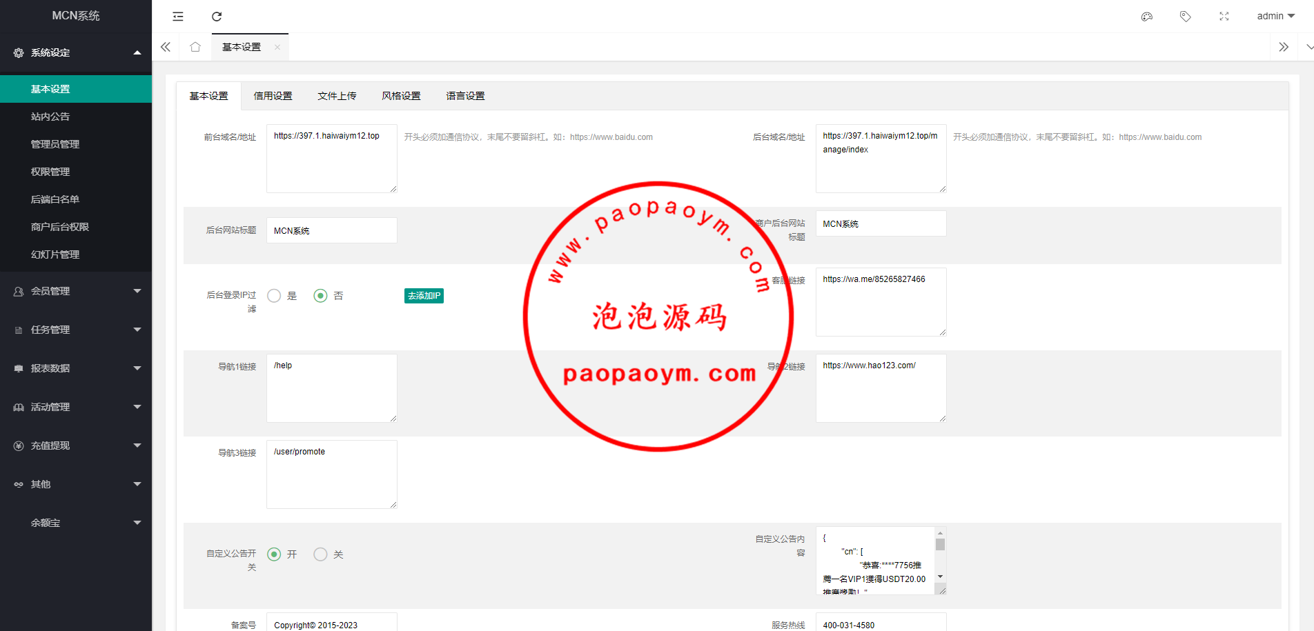
Task: Click the refresh page icon
Action: click(217, 17)
